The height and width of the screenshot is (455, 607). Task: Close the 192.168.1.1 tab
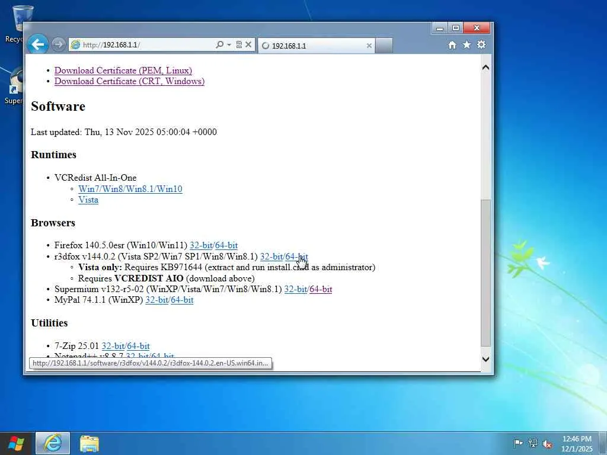pos(369,46)
